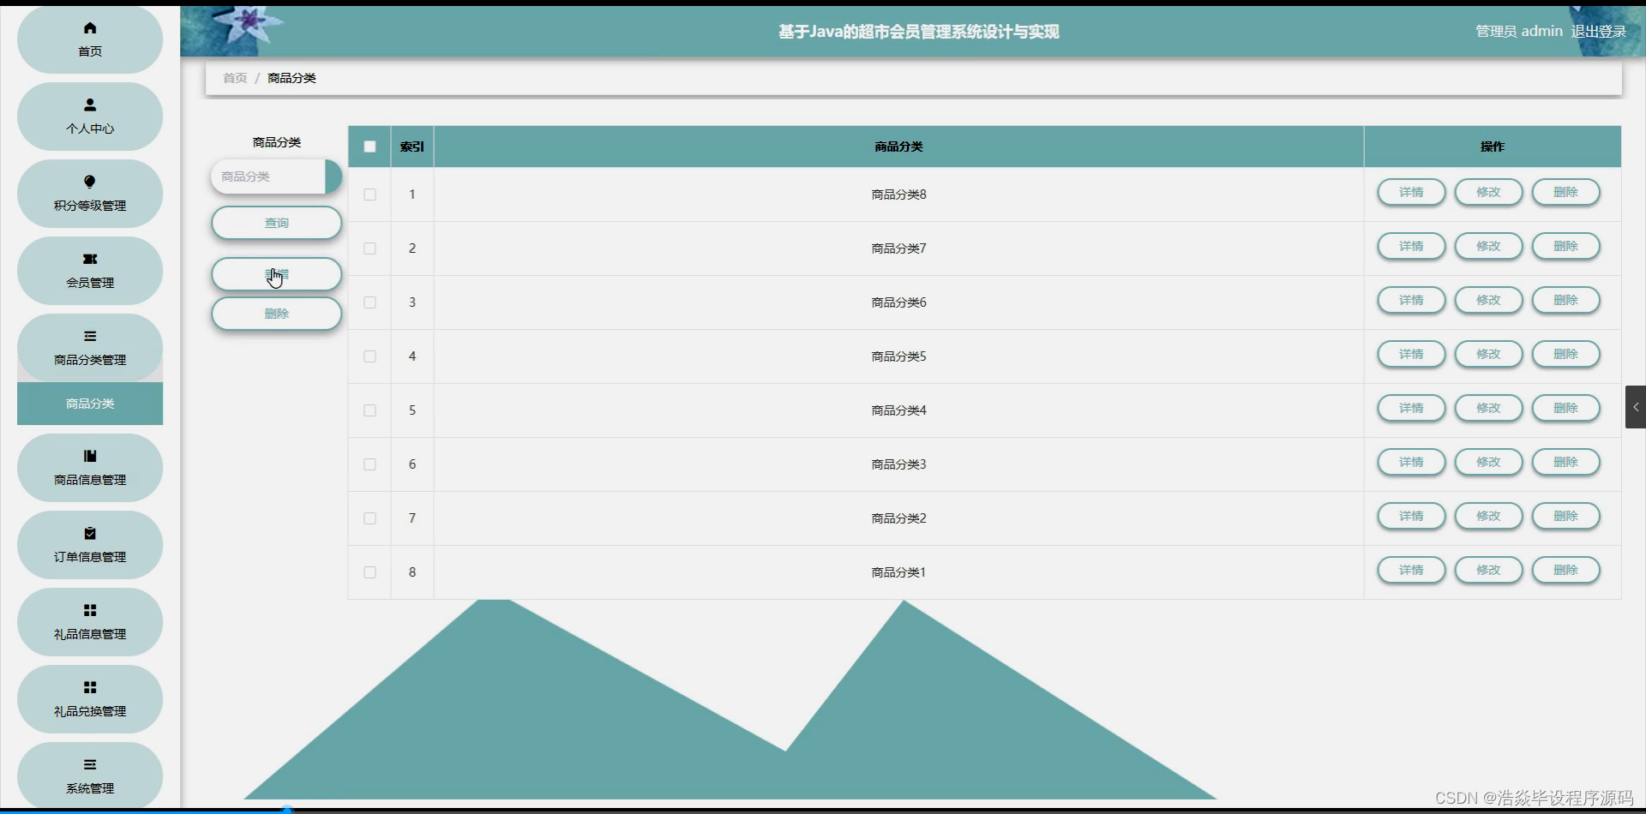Click 详情 for the 商品分类6 row
This screenshot has height=814, width=1646.
(x=1410, y=300)
